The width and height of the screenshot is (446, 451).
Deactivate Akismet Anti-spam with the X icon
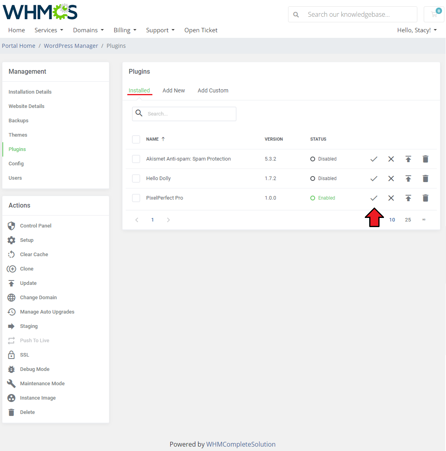[x=391, y=159]
